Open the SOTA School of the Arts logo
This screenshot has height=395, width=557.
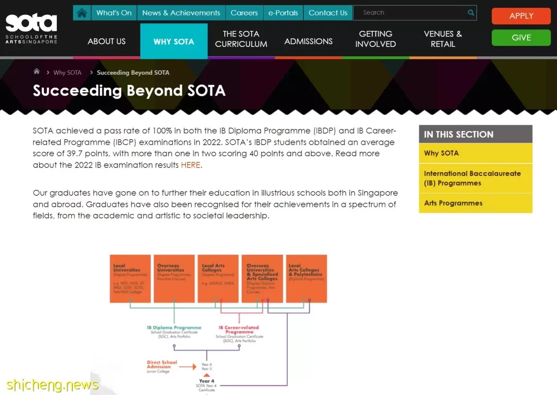point(31,29)
